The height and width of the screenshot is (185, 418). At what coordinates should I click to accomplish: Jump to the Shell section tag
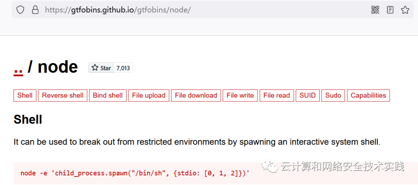click(25, 96)
